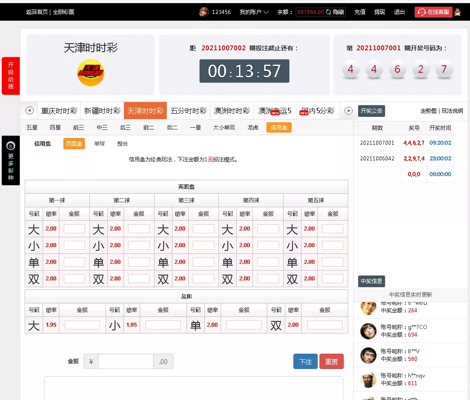Click the red 重置 reset button
Image resolution: width=470 pixels, height=400 pixels.
(x=332, y=361)
